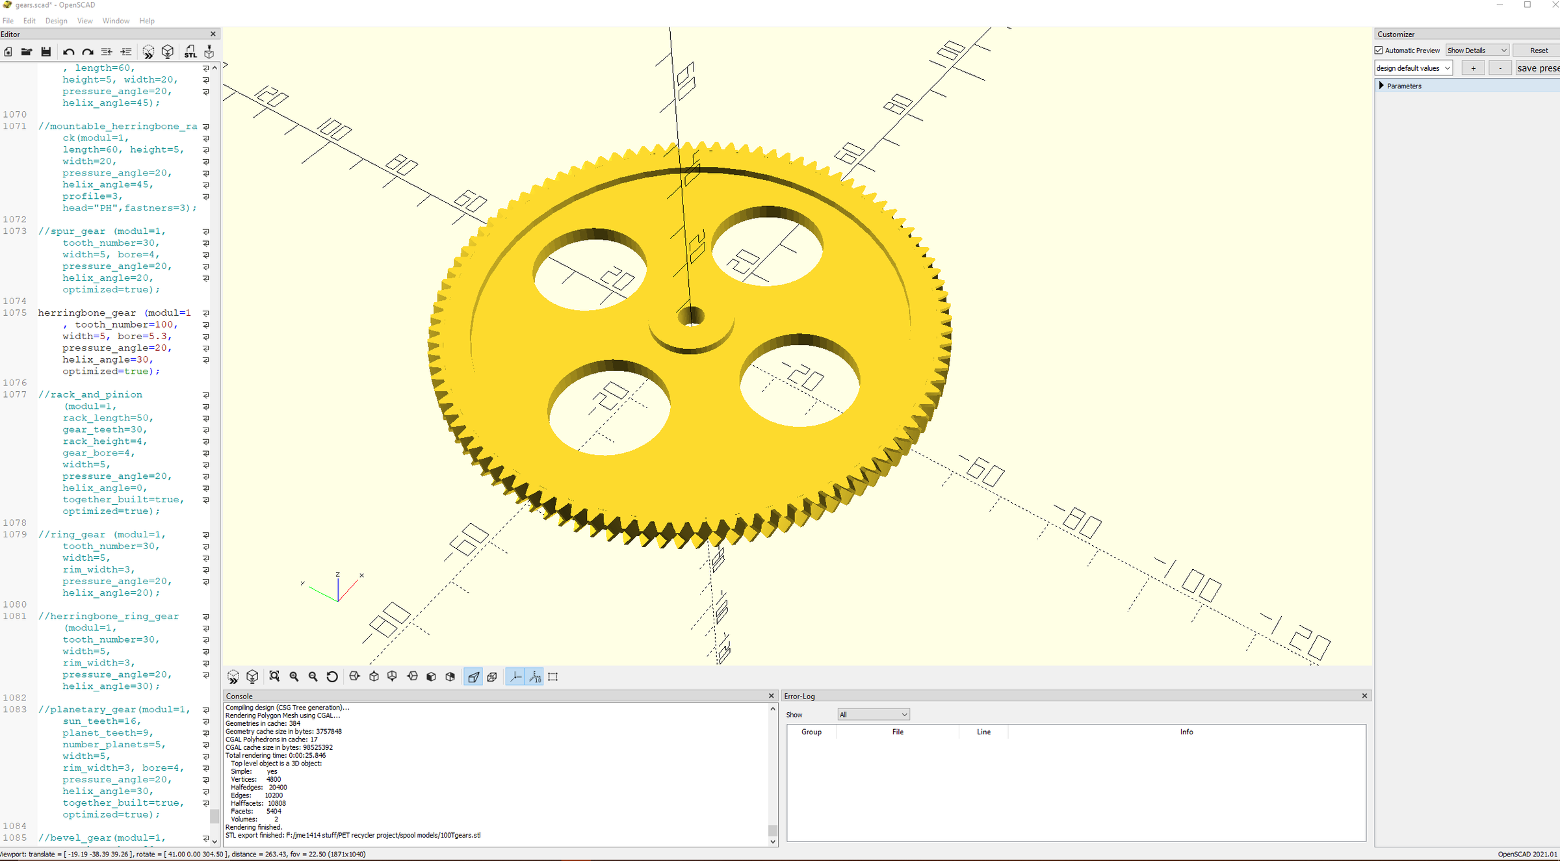Toggle the Show Axes button
Screen dimensions: 1560x861
click(x=515, y=676)
